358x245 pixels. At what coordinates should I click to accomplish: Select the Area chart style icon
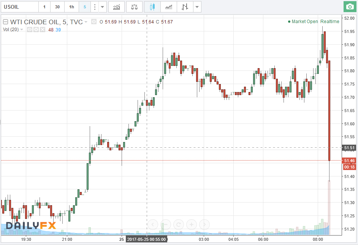169,7
